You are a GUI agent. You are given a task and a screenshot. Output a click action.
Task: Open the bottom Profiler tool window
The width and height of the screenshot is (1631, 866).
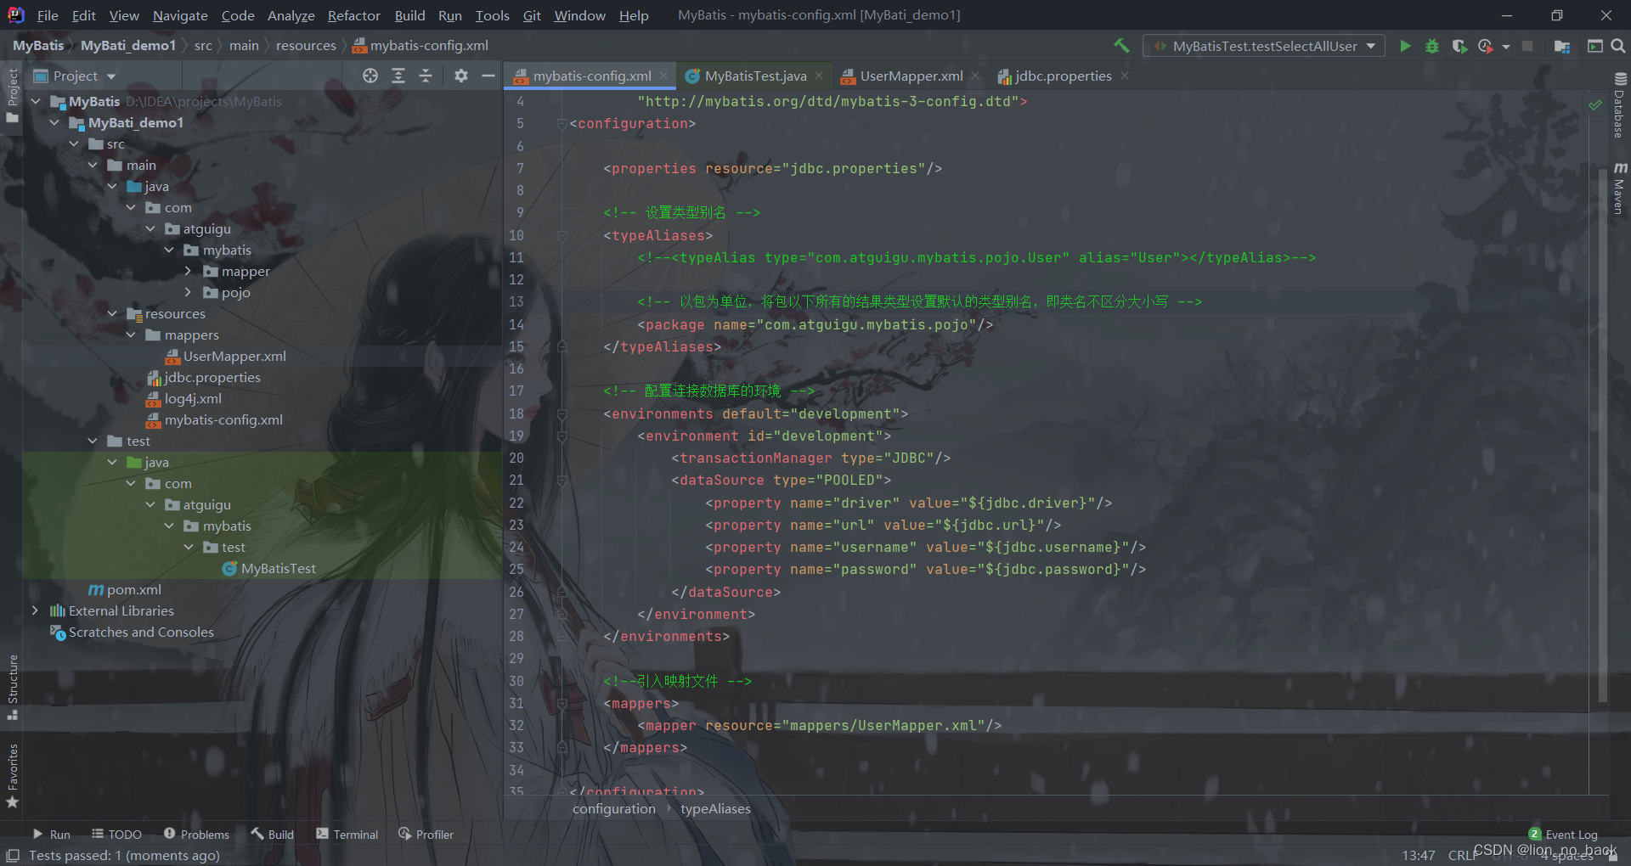coord(426,835)
